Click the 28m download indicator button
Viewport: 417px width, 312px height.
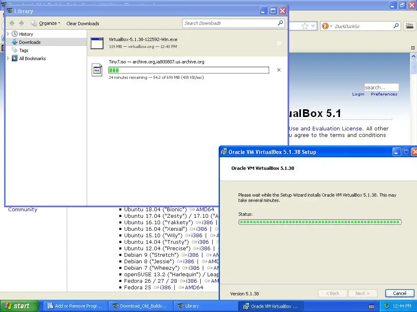(x=409, y=26)
